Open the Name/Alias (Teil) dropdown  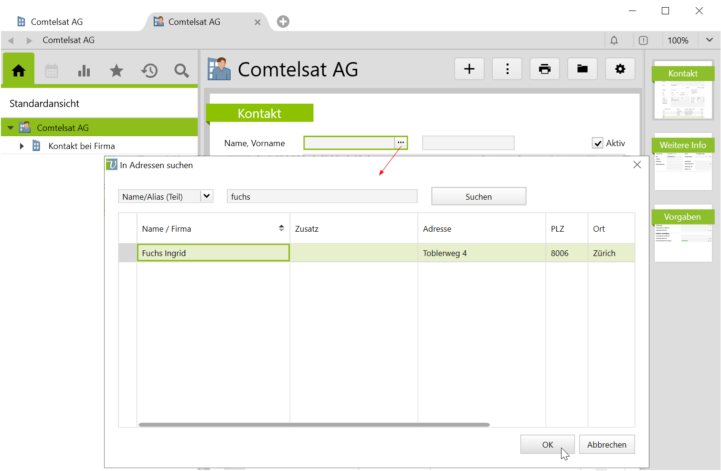pos(206,196)
